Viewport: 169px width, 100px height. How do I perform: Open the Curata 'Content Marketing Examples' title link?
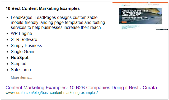click(x=81, y=88)
